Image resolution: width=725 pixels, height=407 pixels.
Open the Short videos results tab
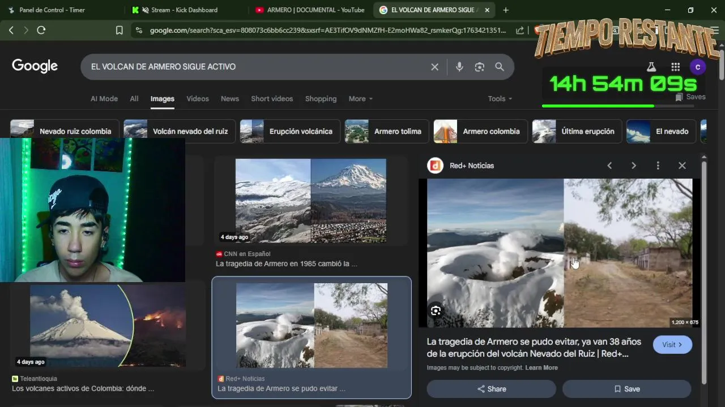click(272, 98)
